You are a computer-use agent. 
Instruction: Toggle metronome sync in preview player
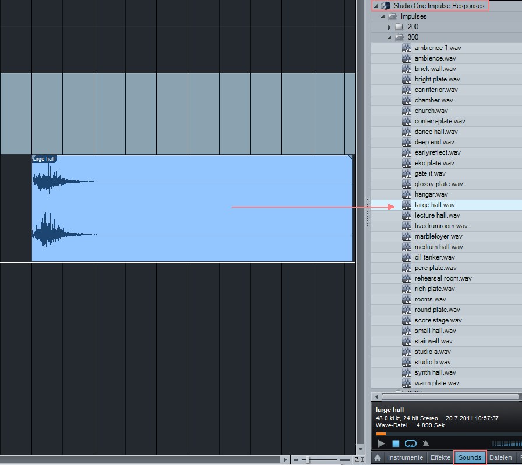pos(425,443)
